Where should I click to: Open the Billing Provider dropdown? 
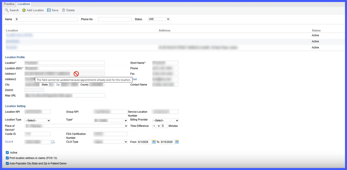(x=165, y=120)
